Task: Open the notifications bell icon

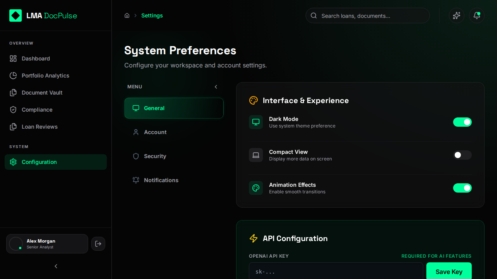Action: (477, 15)
